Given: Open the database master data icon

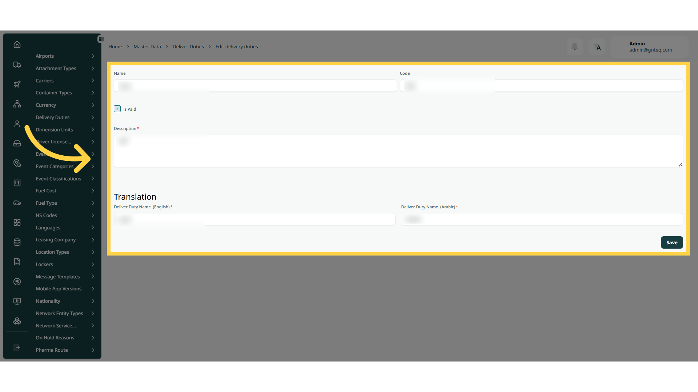Looking at the screenshot, I should click(17, 242).
